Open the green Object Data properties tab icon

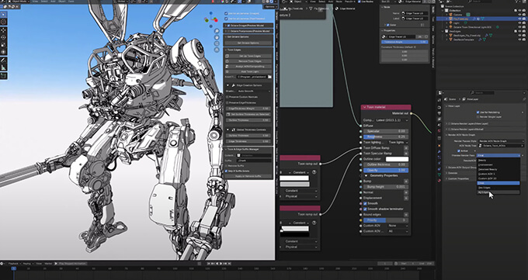pyautogui.click(x=439, y=175)
